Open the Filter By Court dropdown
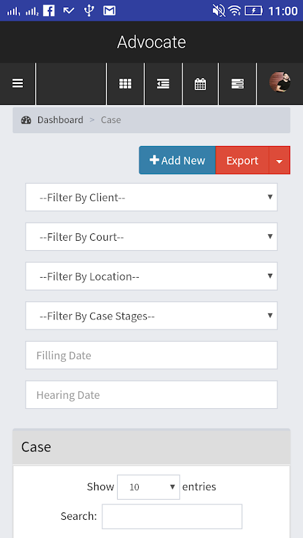 pos(151,237)
